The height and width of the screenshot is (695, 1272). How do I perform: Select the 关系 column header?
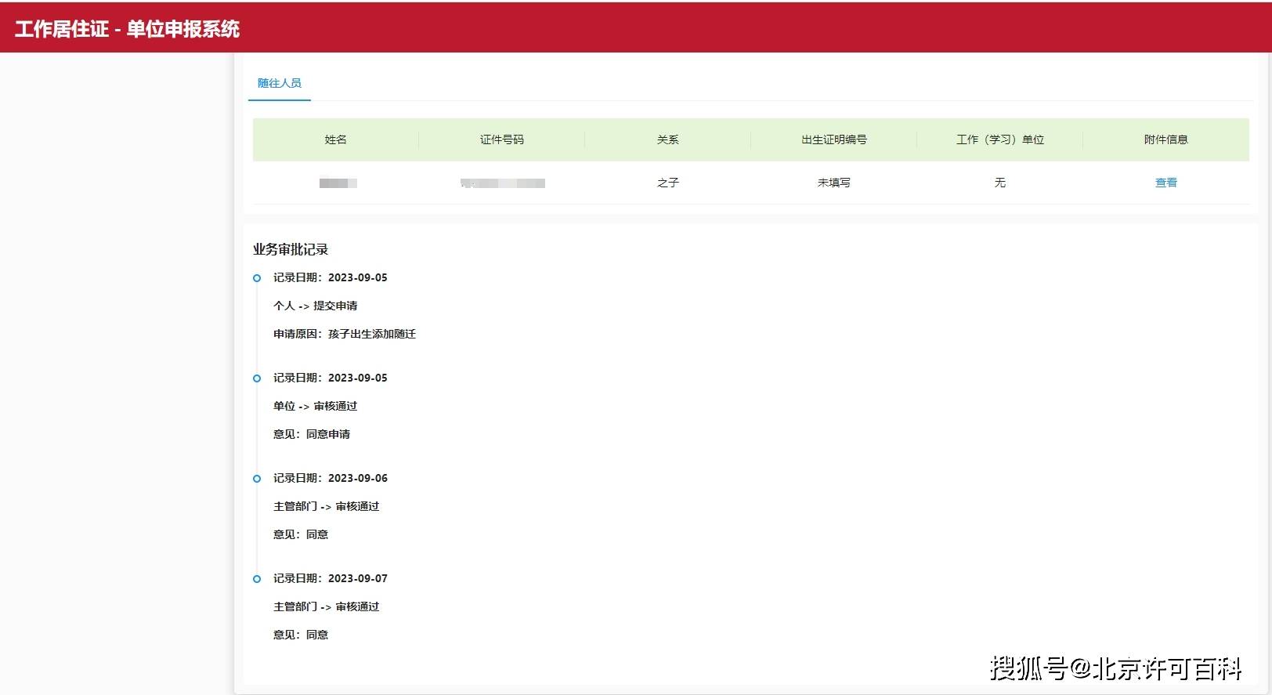point(667,139)
